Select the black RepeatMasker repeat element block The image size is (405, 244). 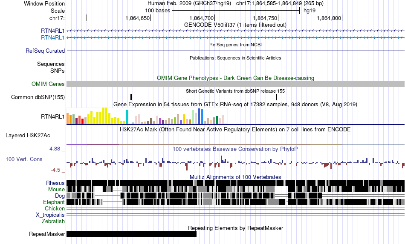pyautogui.click(x=131, y=234)
